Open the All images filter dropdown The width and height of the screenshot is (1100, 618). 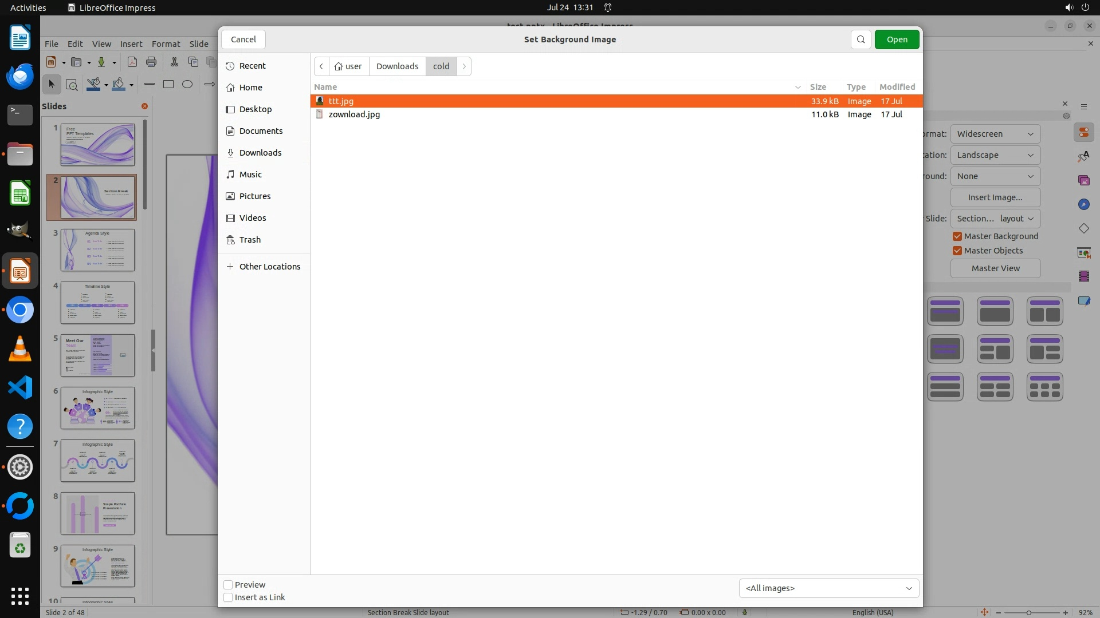pos(828,588)
